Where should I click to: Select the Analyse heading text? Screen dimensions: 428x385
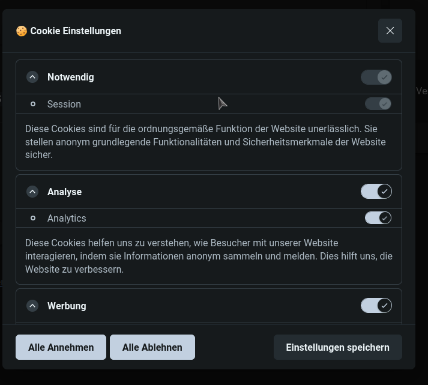pyautogui.click(x=64, y=192)
